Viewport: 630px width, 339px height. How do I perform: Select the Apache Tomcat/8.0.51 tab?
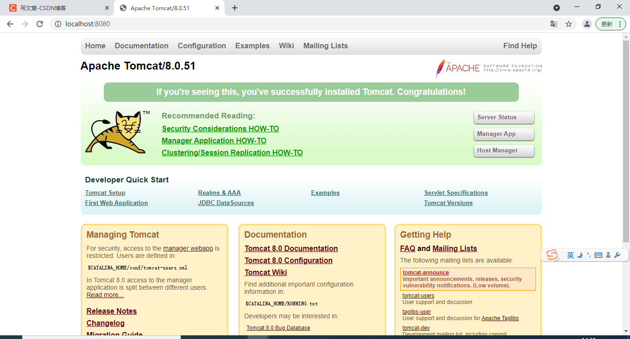[x=169, y=8]
